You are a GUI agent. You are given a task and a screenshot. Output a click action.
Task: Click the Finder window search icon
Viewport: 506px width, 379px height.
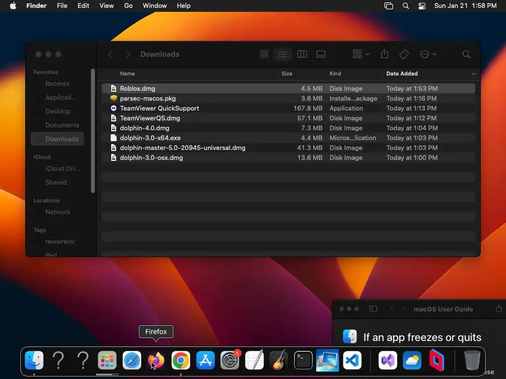[x=466, y=54]
